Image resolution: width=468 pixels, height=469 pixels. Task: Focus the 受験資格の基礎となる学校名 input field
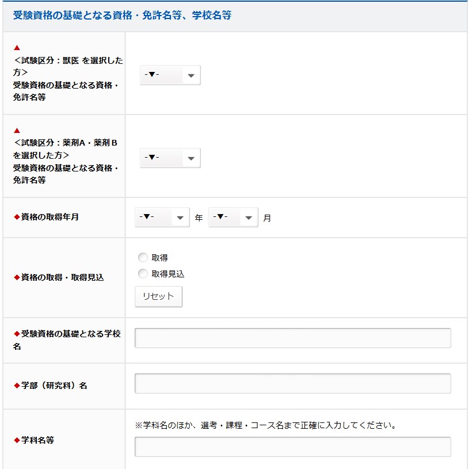(x=292, y=338)
